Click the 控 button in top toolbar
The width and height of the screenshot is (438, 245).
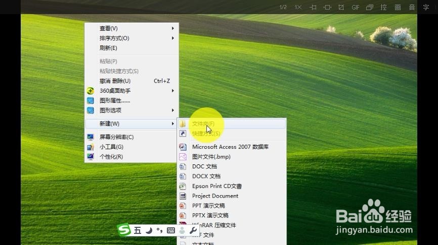[383, 7]
